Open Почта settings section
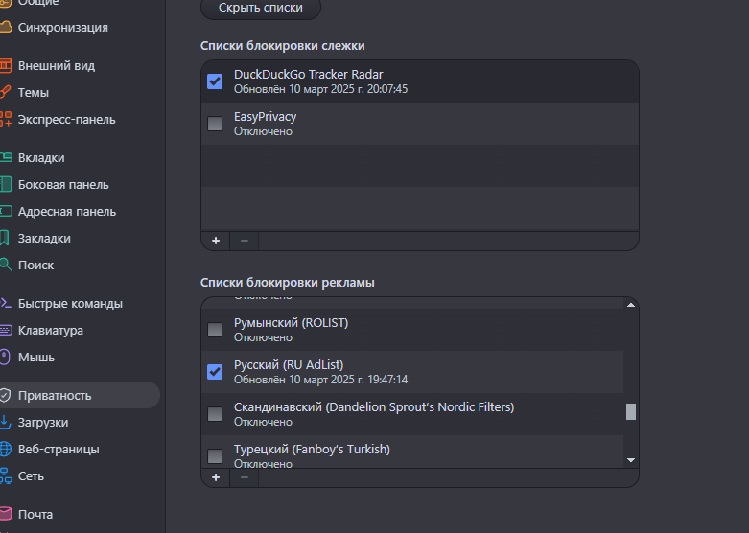Image resolution: width=749 pixels, height=533 pixels. pos(35,514)
